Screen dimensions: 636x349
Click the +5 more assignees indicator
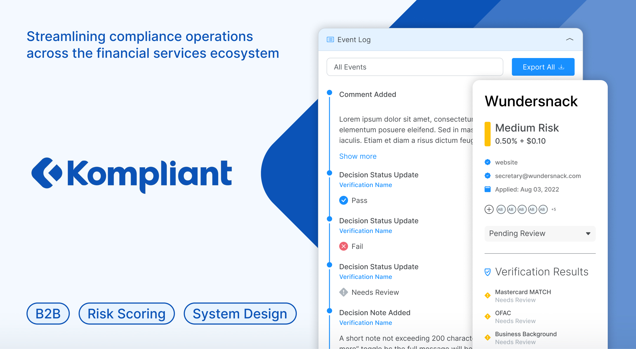pos(554,209)
